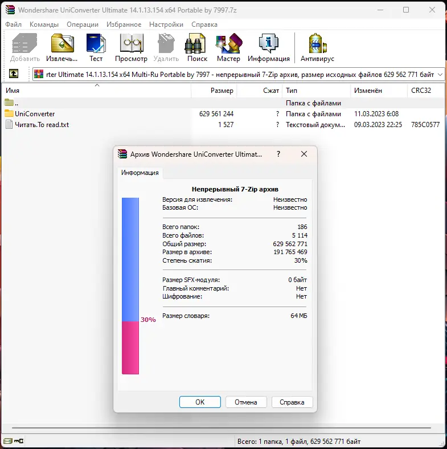
Task: Sort by the Размер column header
Action: tap(214, 91)
